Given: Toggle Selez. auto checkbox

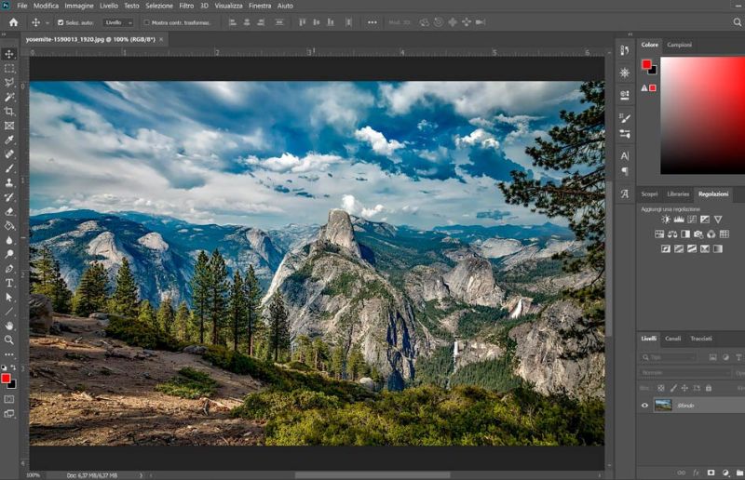Looking at the screenshot, I should click(61, 22).
